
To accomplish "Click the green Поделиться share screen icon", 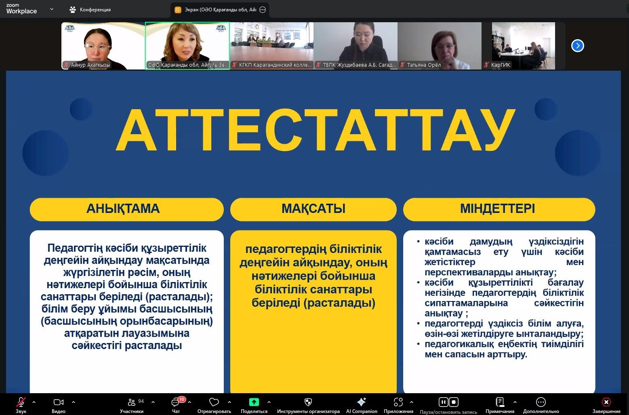I will pyautogui.click(x=254, y=402).
